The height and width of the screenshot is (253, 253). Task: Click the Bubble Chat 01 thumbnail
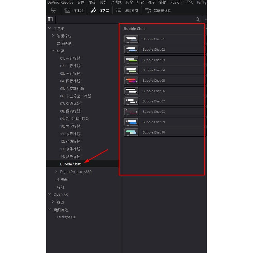[x=131, y=39]
